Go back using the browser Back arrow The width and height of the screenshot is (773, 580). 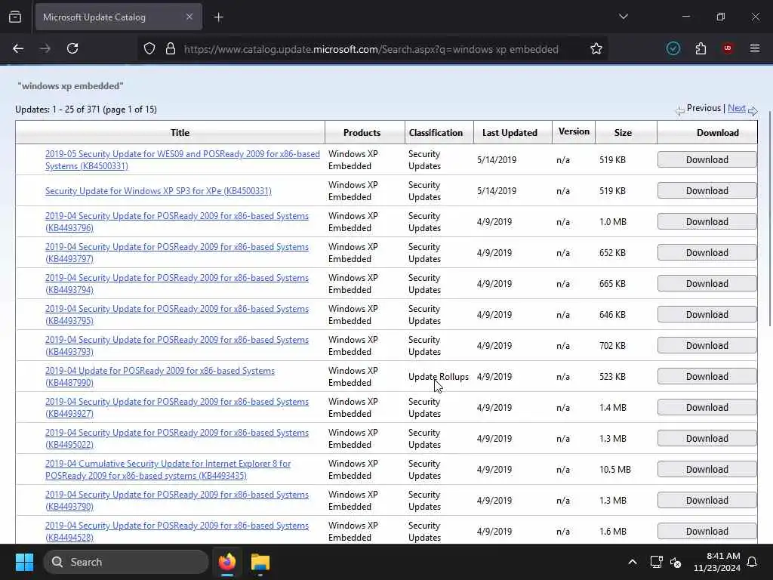[x=18, y=48]
